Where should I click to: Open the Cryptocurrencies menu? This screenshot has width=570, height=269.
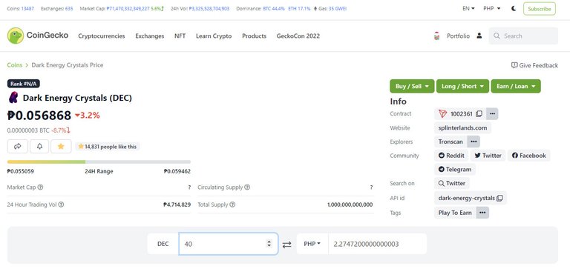pos(102,36)
